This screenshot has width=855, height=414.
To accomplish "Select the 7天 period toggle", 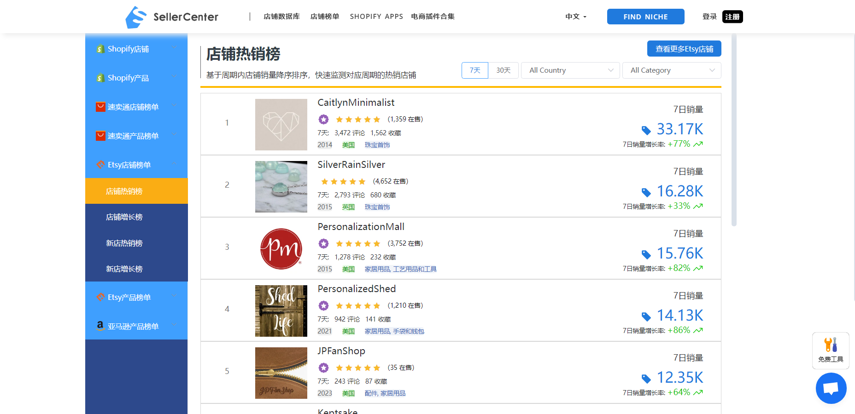I will click(474, 70).
